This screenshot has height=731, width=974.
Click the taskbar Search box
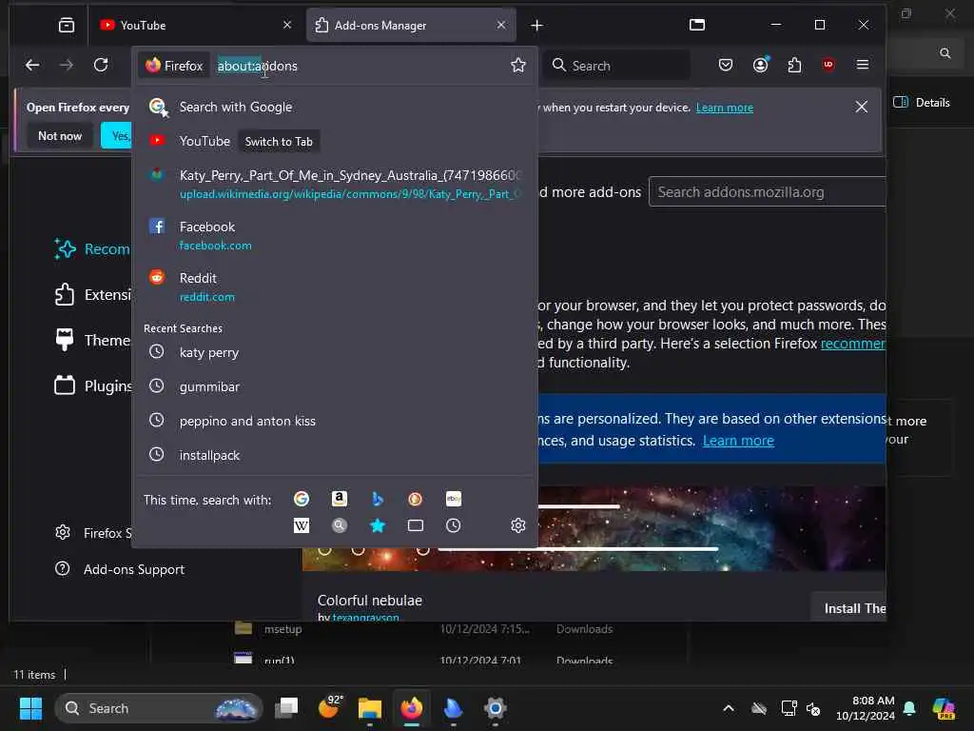pyautogui.click(x=159, y=708)
